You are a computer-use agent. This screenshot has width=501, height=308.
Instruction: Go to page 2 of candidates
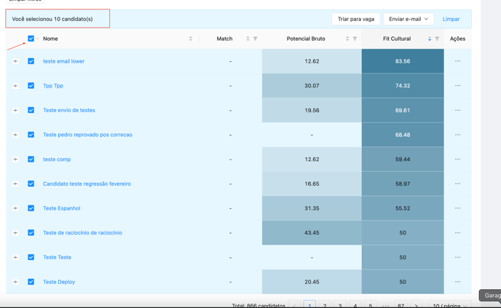(325, 305)
